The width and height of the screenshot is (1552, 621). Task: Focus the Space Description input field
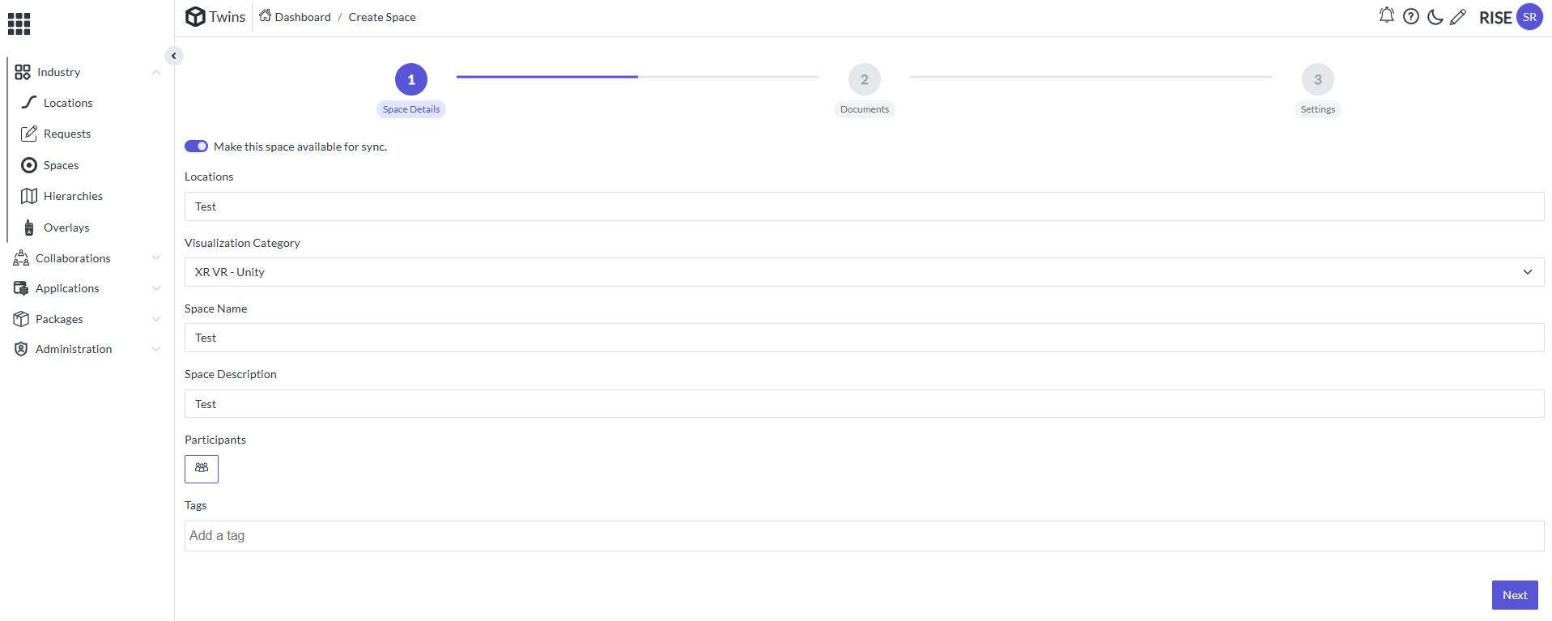pyautogui.click(x=864, y=404)
